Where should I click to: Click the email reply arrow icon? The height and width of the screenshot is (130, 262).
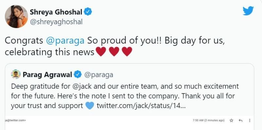(241, 120)
